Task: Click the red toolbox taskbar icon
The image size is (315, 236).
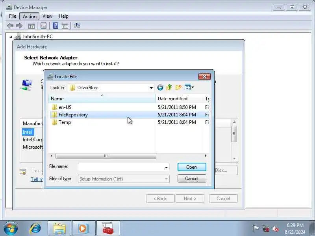Action: 108,229
